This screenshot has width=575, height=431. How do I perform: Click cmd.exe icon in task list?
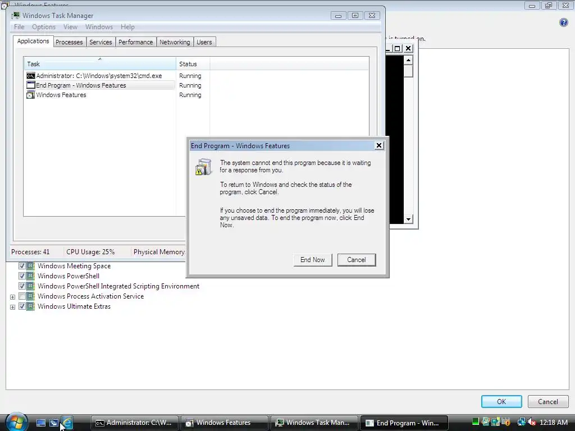tap(31, 76)
